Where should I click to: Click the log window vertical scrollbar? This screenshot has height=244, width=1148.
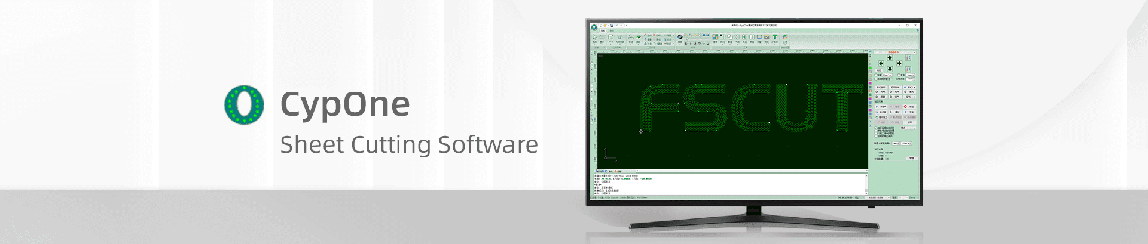[866, 184]
